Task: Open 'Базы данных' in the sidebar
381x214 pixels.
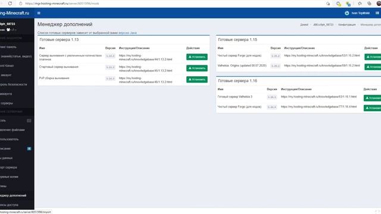Action: pyautogui.click(x=17, y=158)
